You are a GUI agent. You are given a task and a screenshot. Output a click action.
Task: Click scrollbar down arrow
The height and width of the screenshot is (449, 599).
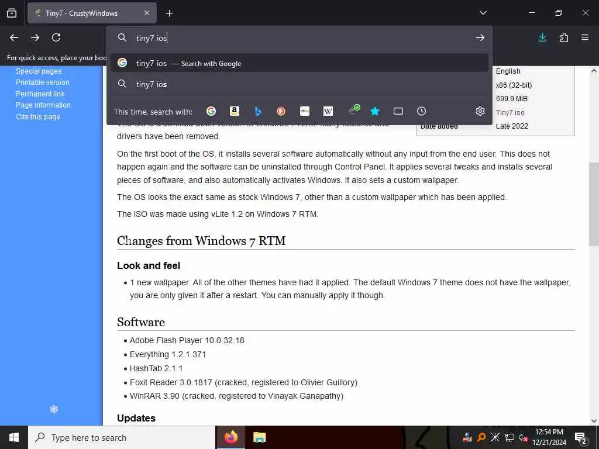(594, 421)
